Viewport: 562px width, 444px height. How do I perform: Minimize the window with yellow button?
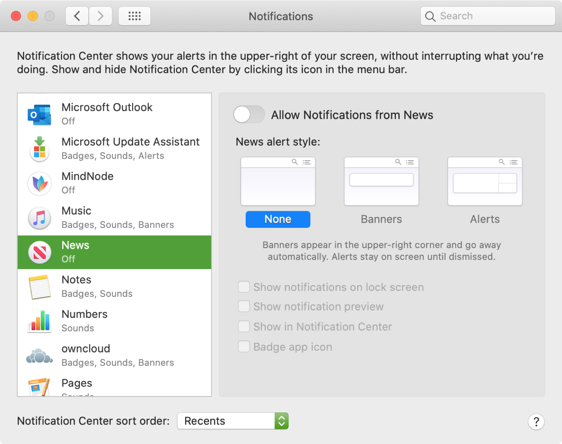pos(33,16)
